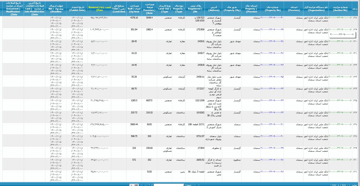Open auction number link in row 130
The width and height of the screenshot is (360, 186).
coord(340,42)
